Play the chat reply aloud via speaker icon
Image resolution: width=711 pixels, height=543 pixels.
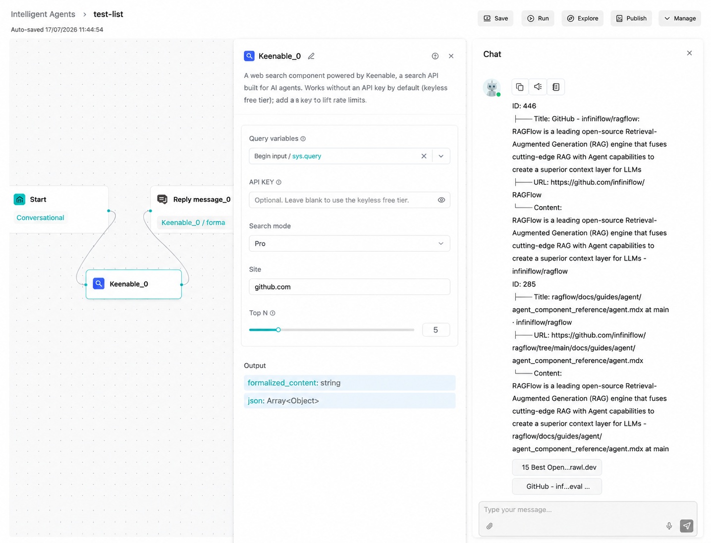[x=538, y=87]
